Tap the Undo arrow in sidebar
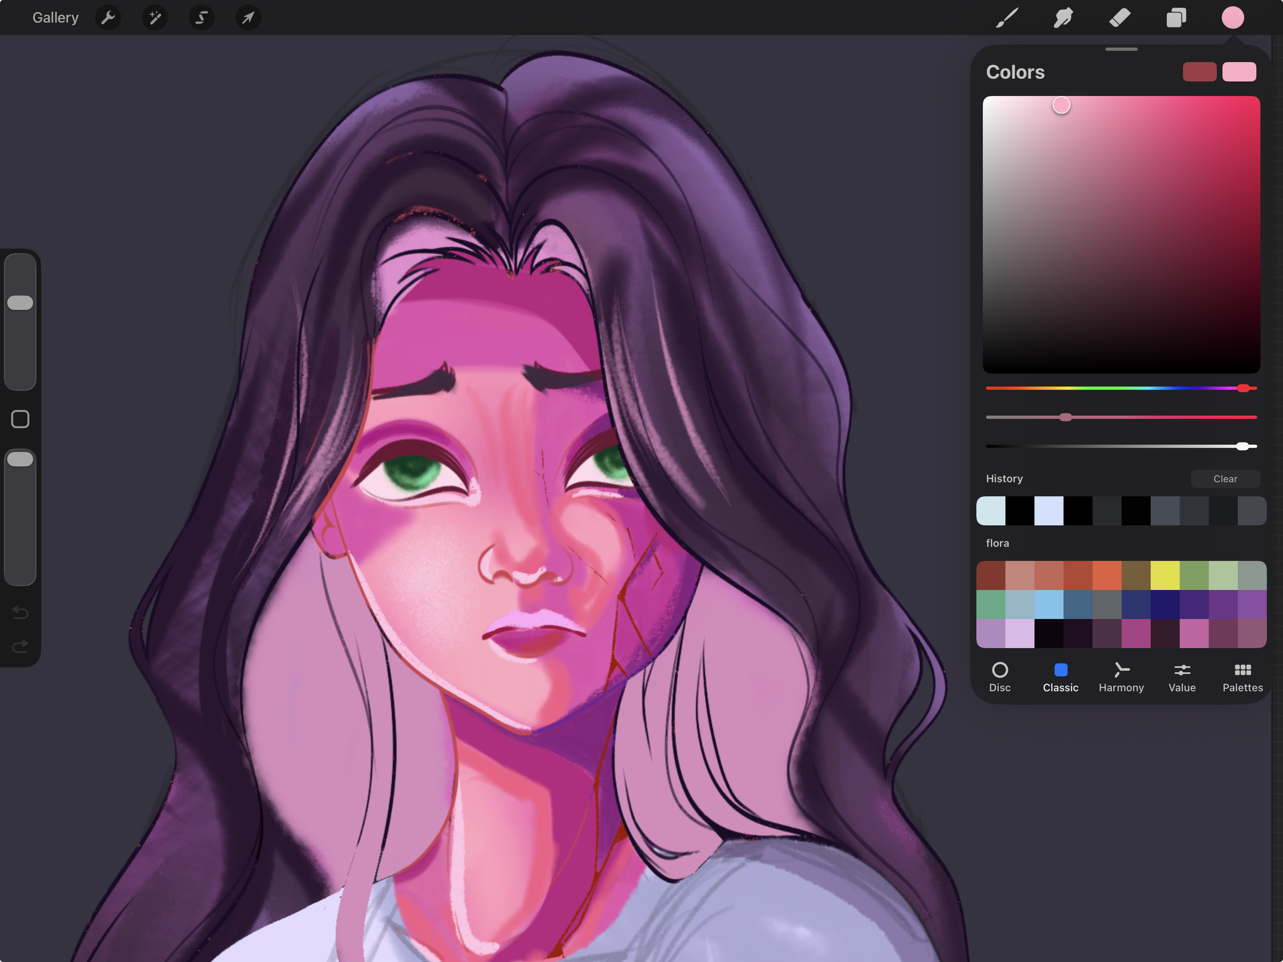This screenshot has width=1283, height=962. tap(21, 613)
